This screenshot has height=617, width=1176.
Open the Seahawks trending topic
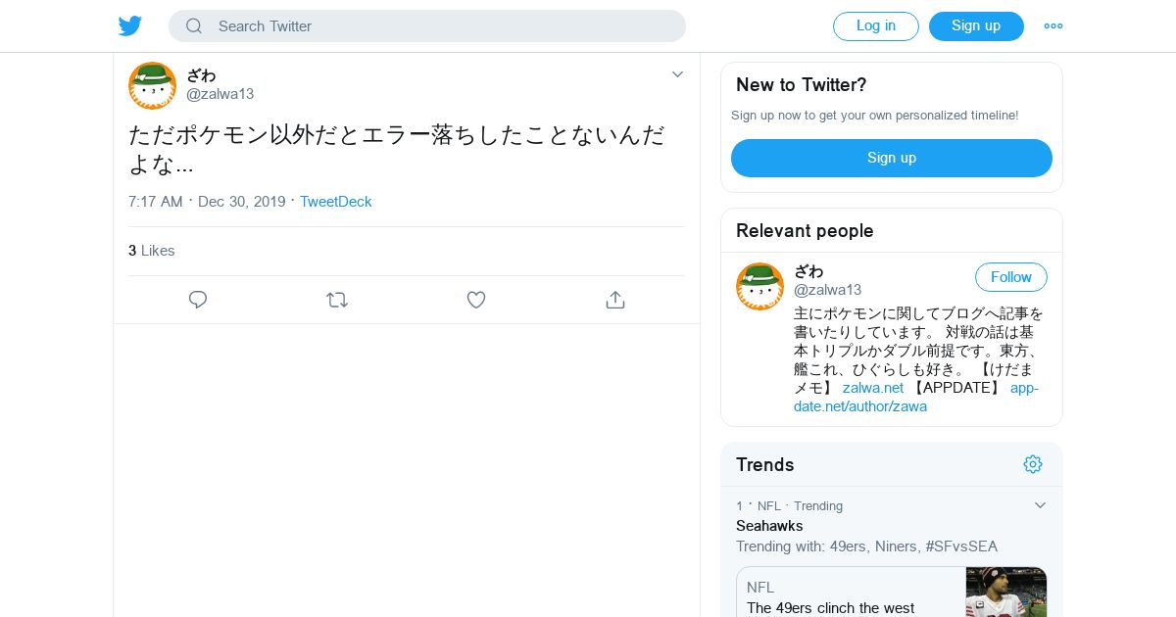tap(769, 526)
